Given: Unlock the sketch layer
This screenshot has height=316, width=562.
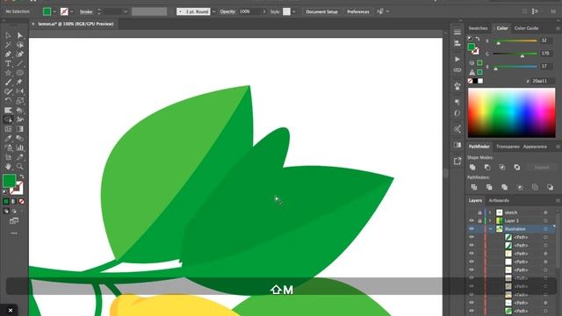Looking at the screenshot, I should click(479, 212).
